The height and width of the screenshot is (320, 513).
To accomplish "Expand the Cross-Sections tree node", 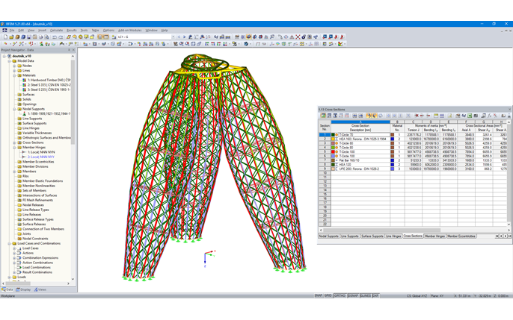I will coord(14,142).
